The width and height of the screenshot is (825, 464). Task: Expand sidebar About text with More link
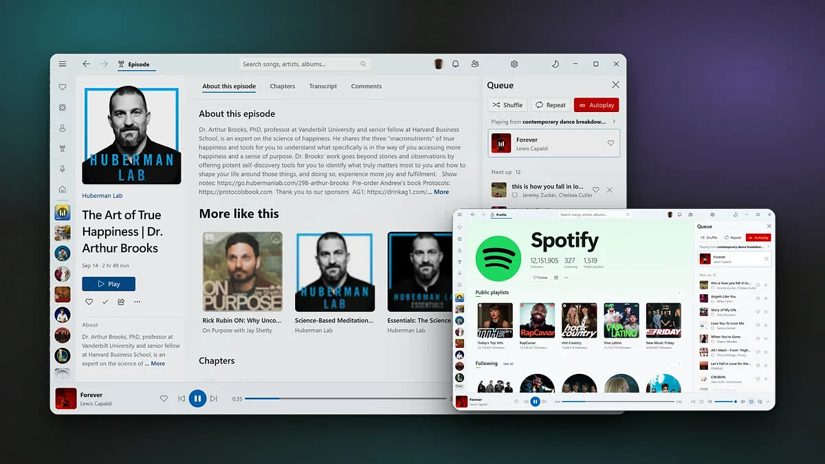(x=158, y=364)
